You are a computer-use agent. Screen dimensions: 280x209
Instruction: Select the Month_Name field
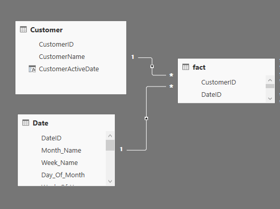point(61,151)
